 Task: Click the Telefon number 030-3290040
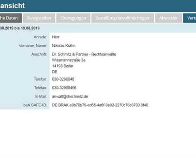[63, 79]
